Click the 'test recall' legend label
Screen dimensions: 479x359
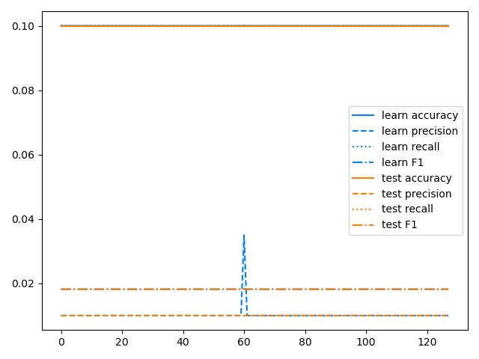pyautogui.click(x=407, y=209)
